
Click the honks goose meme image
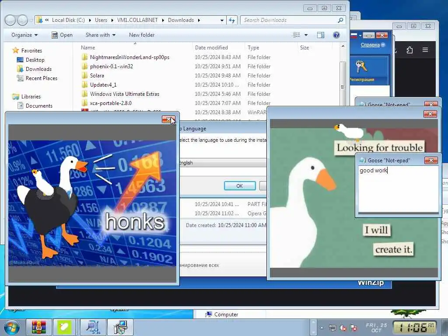point(92,203)
